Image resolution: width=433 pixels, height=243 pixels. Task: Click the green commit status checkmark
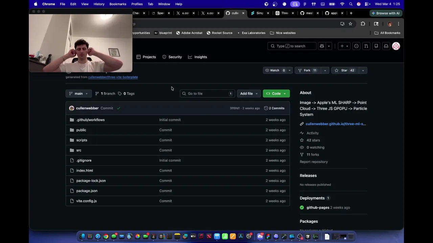[x=118, y=108]
